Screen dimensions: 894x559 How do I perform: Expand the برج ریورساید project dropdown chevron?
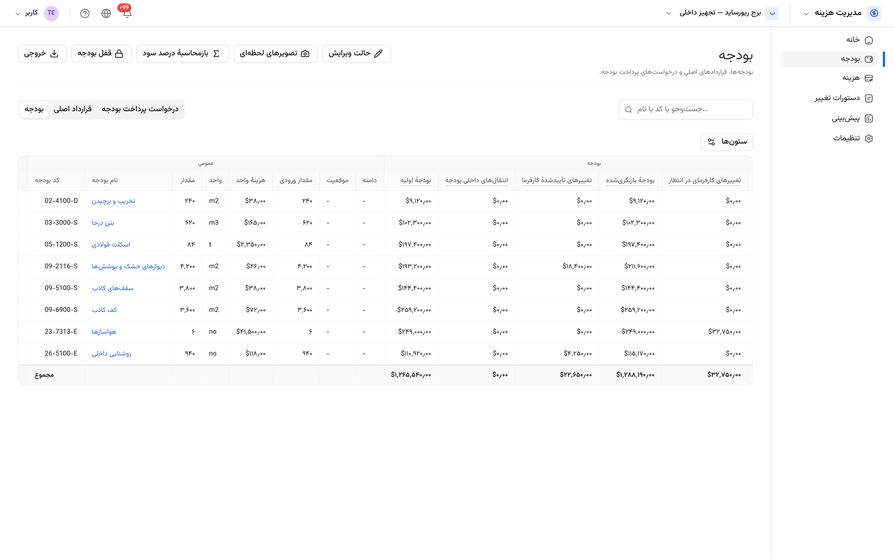click(x=669, y=13)
